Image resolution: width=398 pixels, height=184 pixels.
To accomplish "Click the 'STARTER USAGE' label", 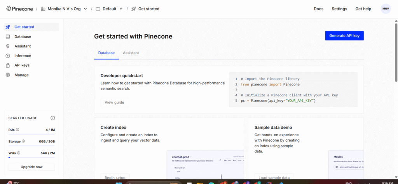I will point(23,118).
